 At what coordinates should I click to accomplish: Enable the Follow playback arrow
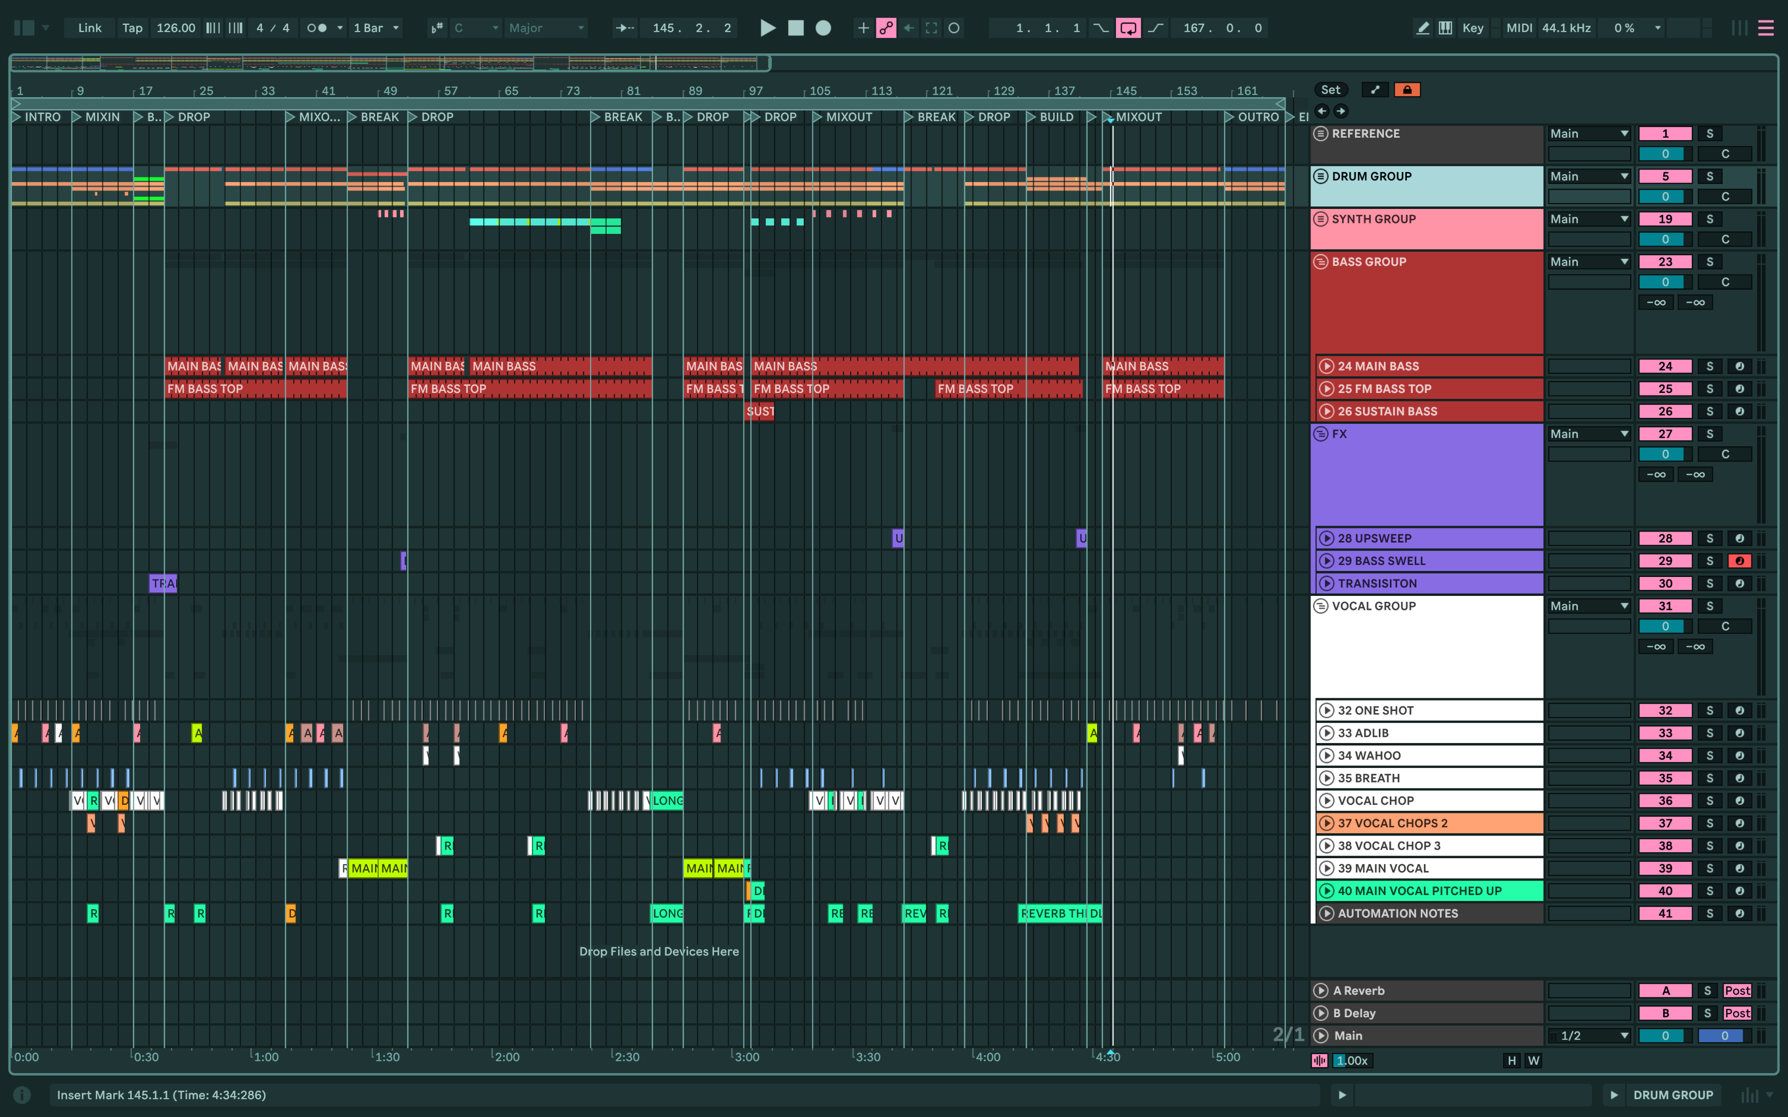pos(624,28)
